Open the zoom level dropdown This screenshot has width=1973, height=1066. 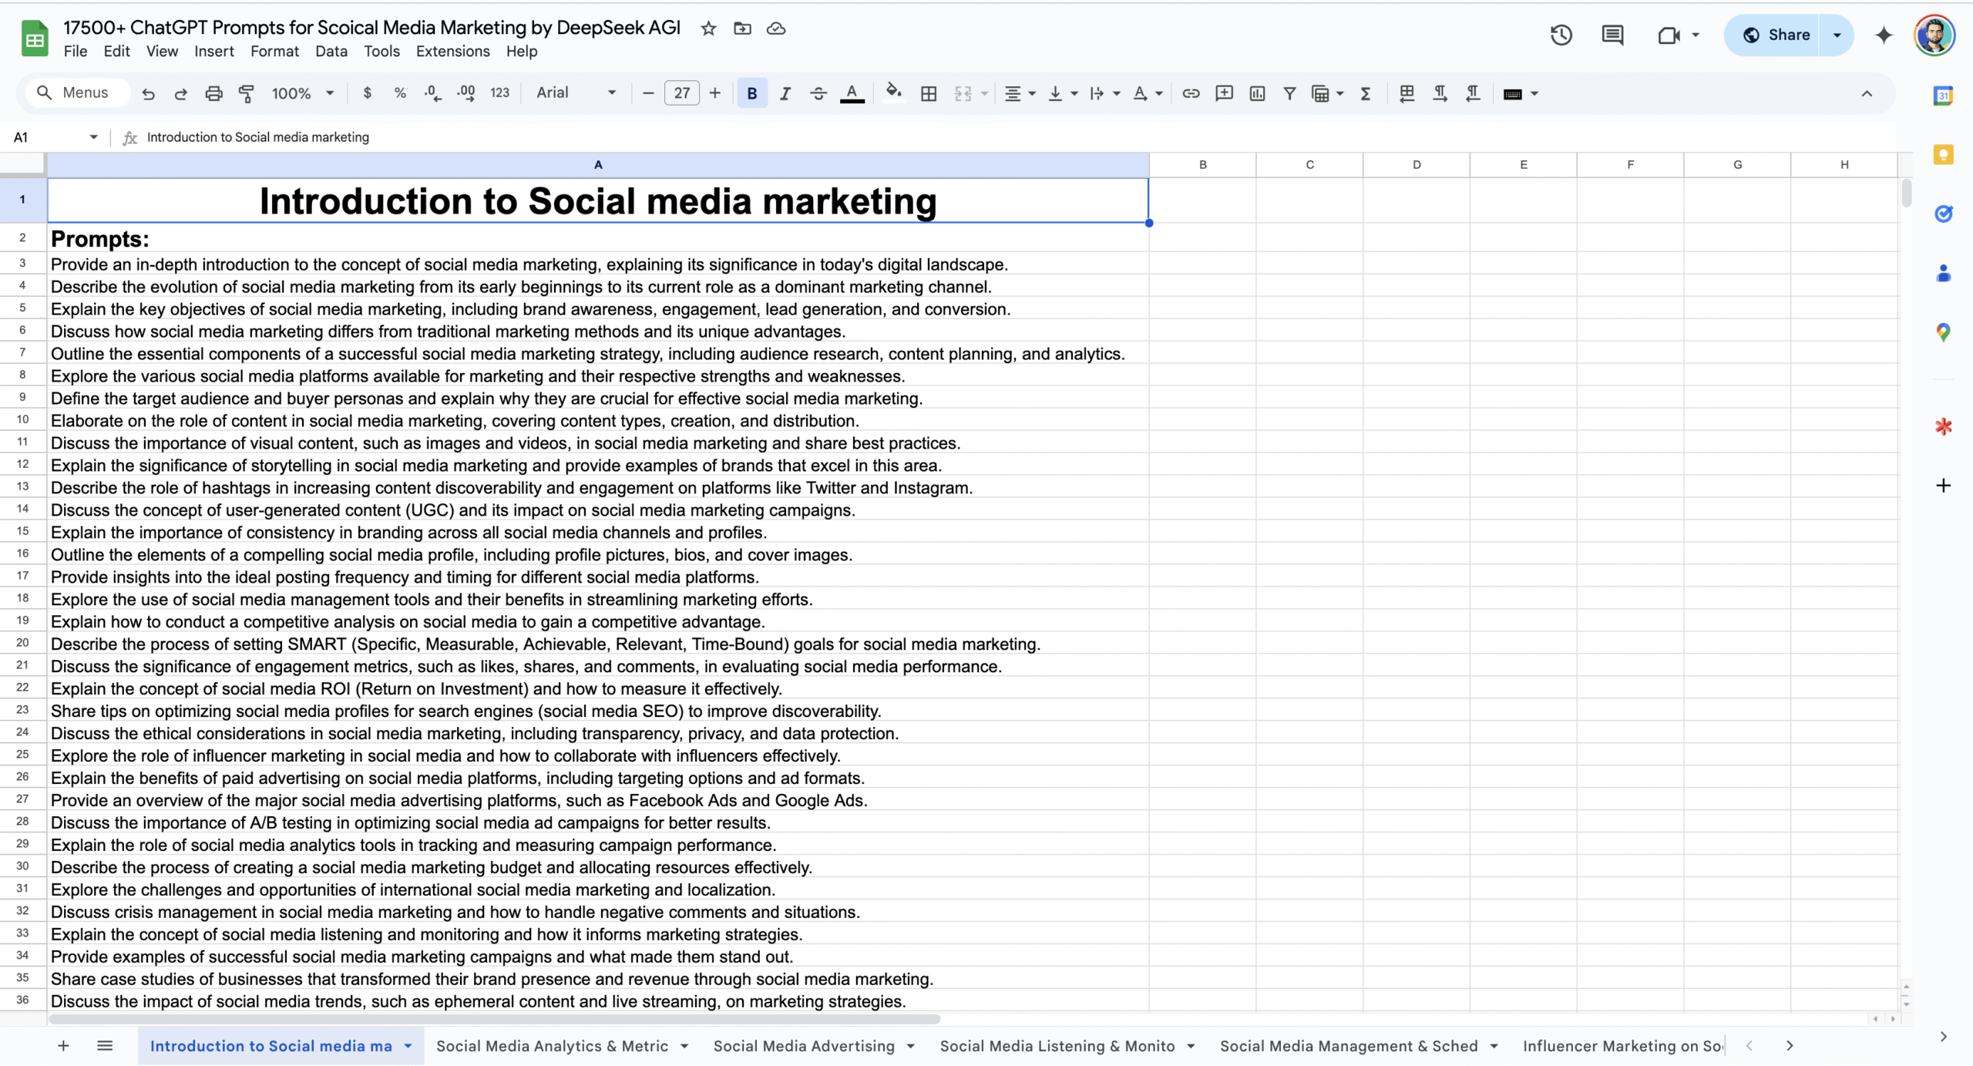[301, 92]
